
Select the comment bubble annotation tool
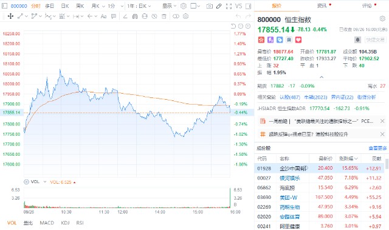click(x=114, y=16)
